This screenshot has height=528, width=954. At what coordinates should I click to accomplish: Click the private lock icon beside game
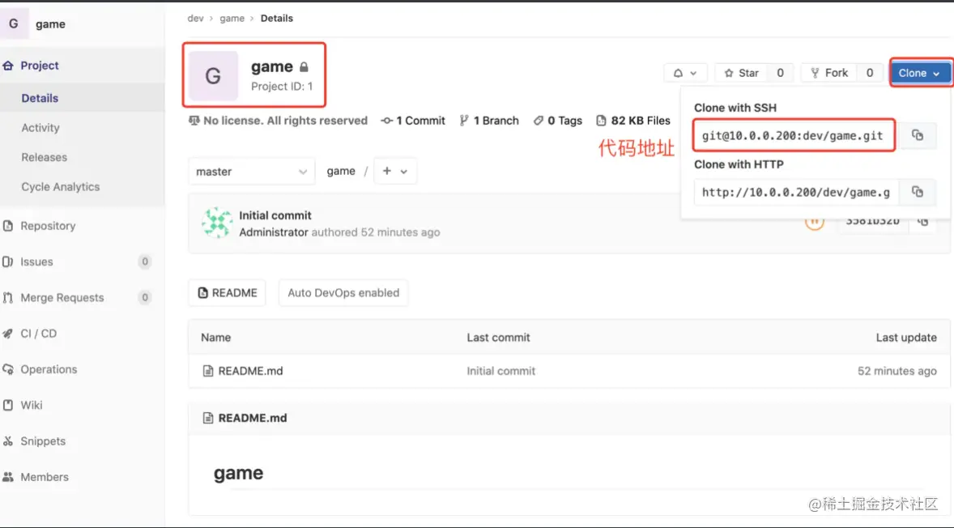305,67
